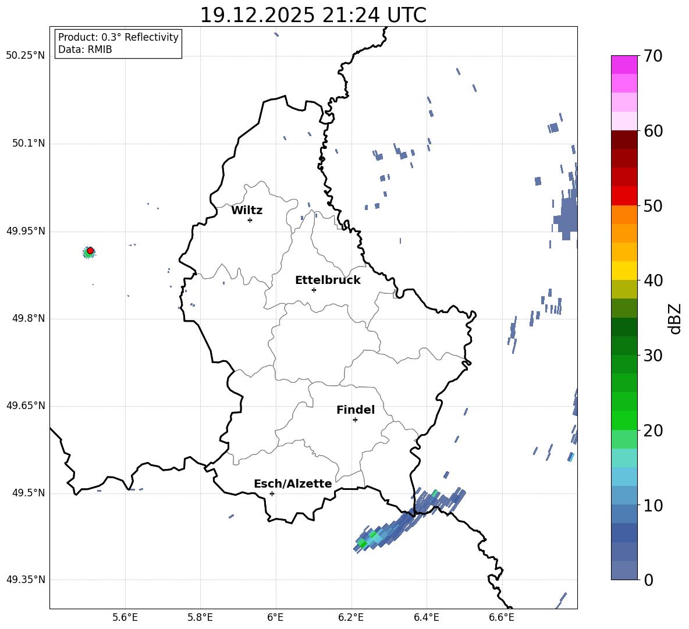Click the Findel city label
The image size is (689, 629).
point(356,410)
